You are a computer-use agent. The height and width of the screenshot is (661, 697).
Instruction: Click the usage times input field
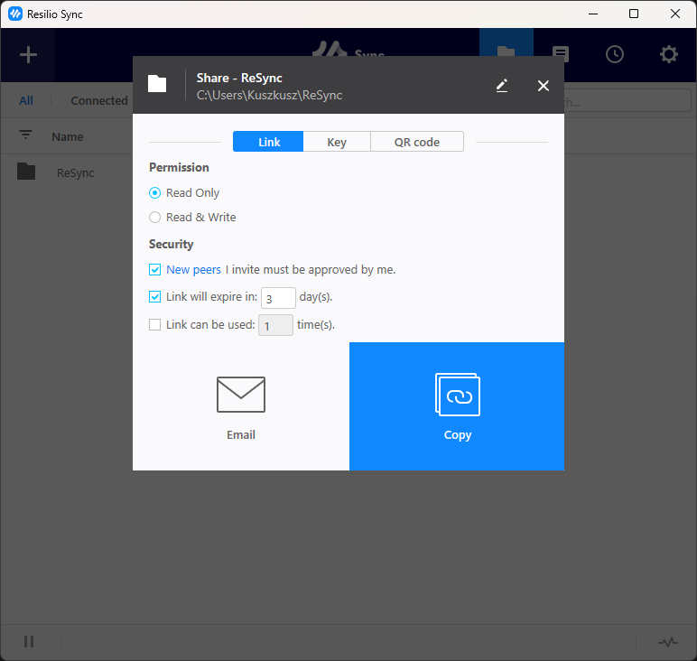(x=275, y=325)
